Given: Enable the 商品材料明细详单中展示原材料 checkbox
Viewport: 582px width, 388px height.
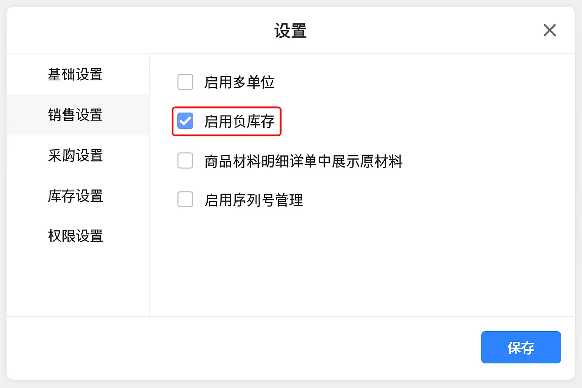Looking at the screenshot, I should click(185, 161).
